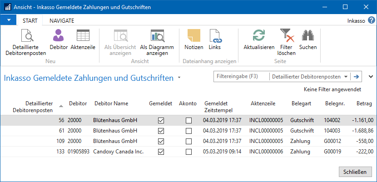Refresh with the Aktualisieren icon
This screenshot has width=377, height=182.
(x=259, y=35)
